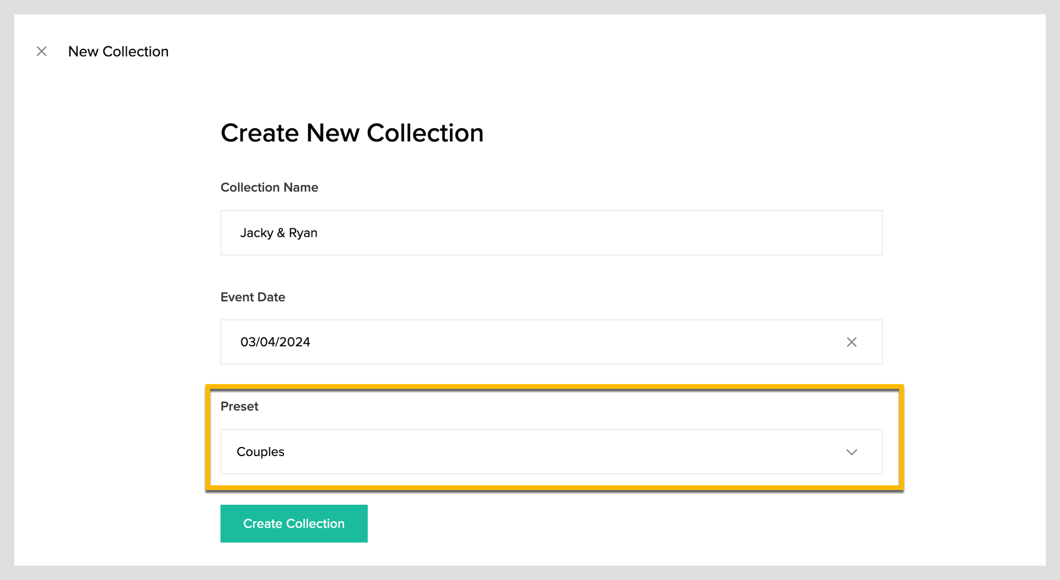The height and width of the screenshot is (580, 1060).
Task: Click the Event Date input showing 03/04/2024
Action: click(530, 342)
